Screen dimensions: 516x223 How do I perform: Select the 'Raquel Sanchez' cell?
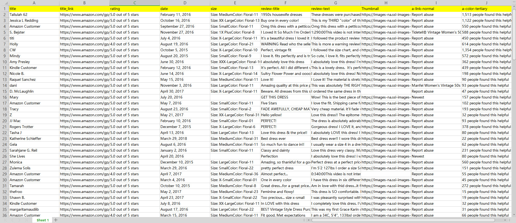point(34,79)
